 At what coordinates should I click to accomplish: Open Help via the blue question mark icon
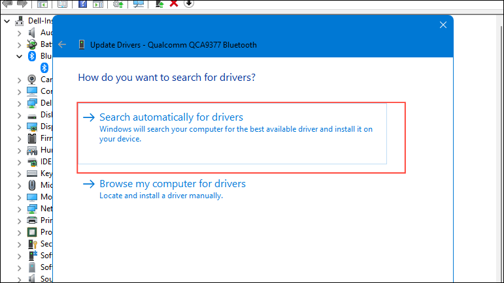(x=82, y=4)
